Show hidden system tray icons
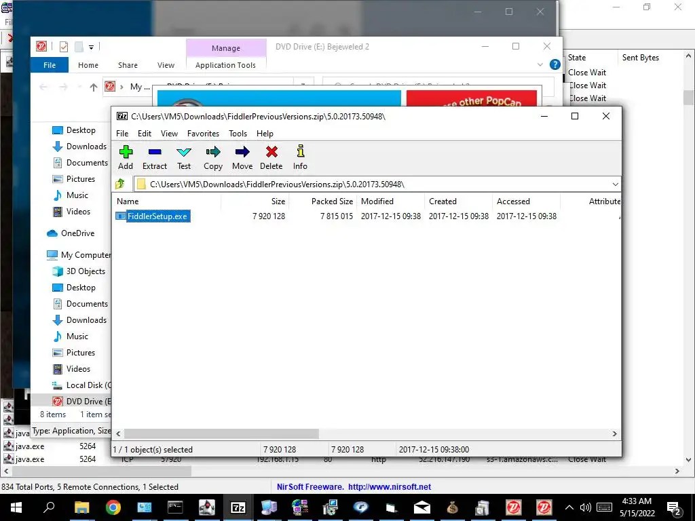The image size is (695, 521). pos(569,507)
